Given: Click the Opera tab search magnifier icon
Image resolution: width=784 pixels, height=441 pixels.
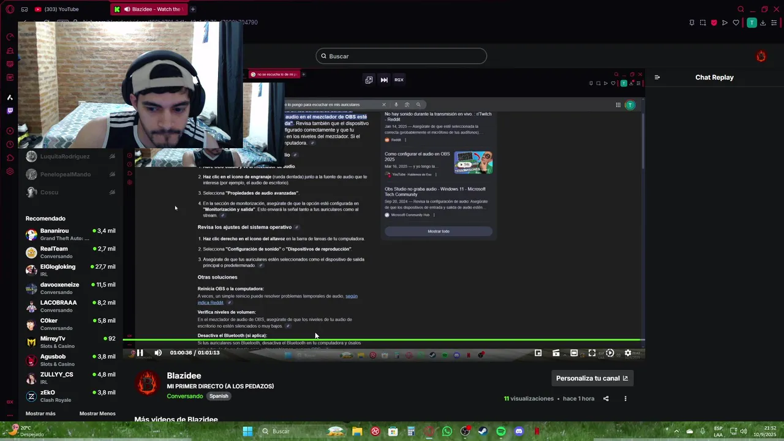Looking at the screenshot, I should [x=741, y=9].
